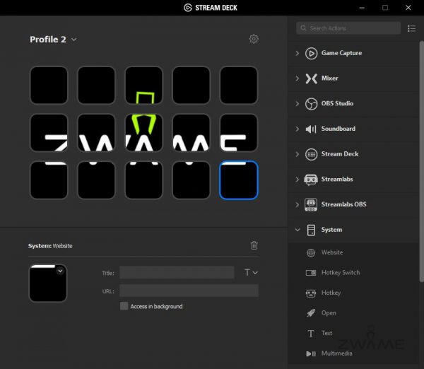
Task: Expand the Game Capture category
Action: [298, 53]
